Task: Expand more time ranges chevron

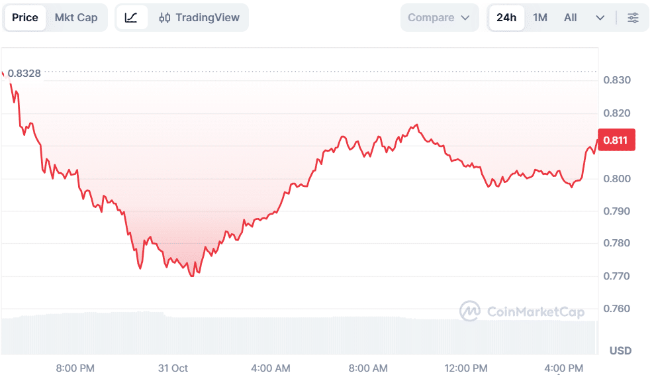Action: tap(600, 18)
